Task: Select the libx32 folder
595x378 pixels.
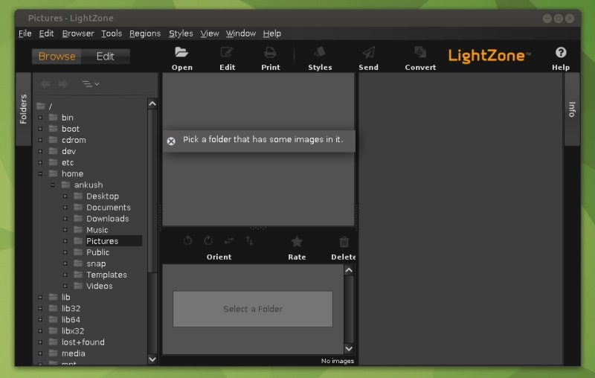Action: pyautogui.click(x=73, y=331)
